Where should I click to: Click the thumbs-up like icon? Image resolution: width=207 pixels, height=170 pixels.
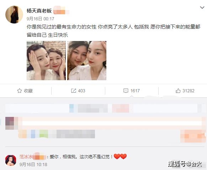click(178, 91)
